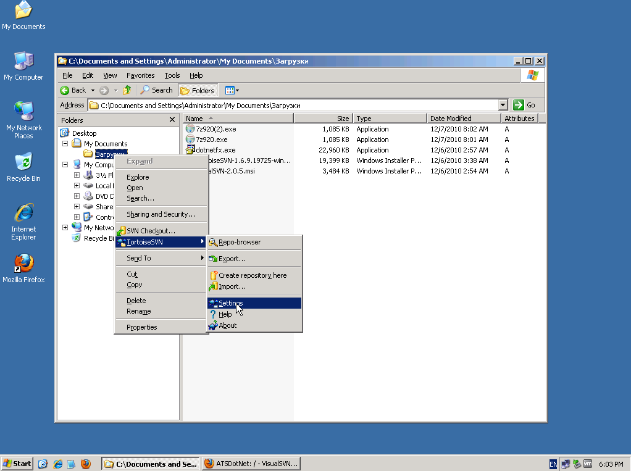
Task: Open TortoiseSVN Help entry
Action: coord(254,314)
